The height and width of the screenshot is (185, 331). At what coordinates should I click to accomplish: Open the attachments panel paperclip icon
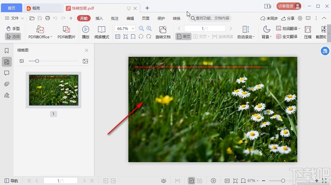[x=7, y=84]
